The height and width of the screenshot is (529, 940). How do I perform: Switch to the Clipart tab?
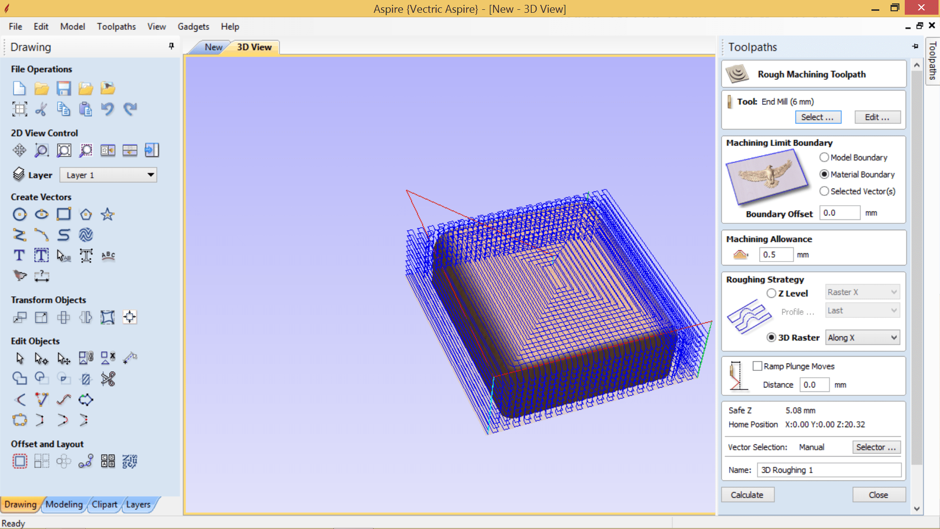(104, 505)
